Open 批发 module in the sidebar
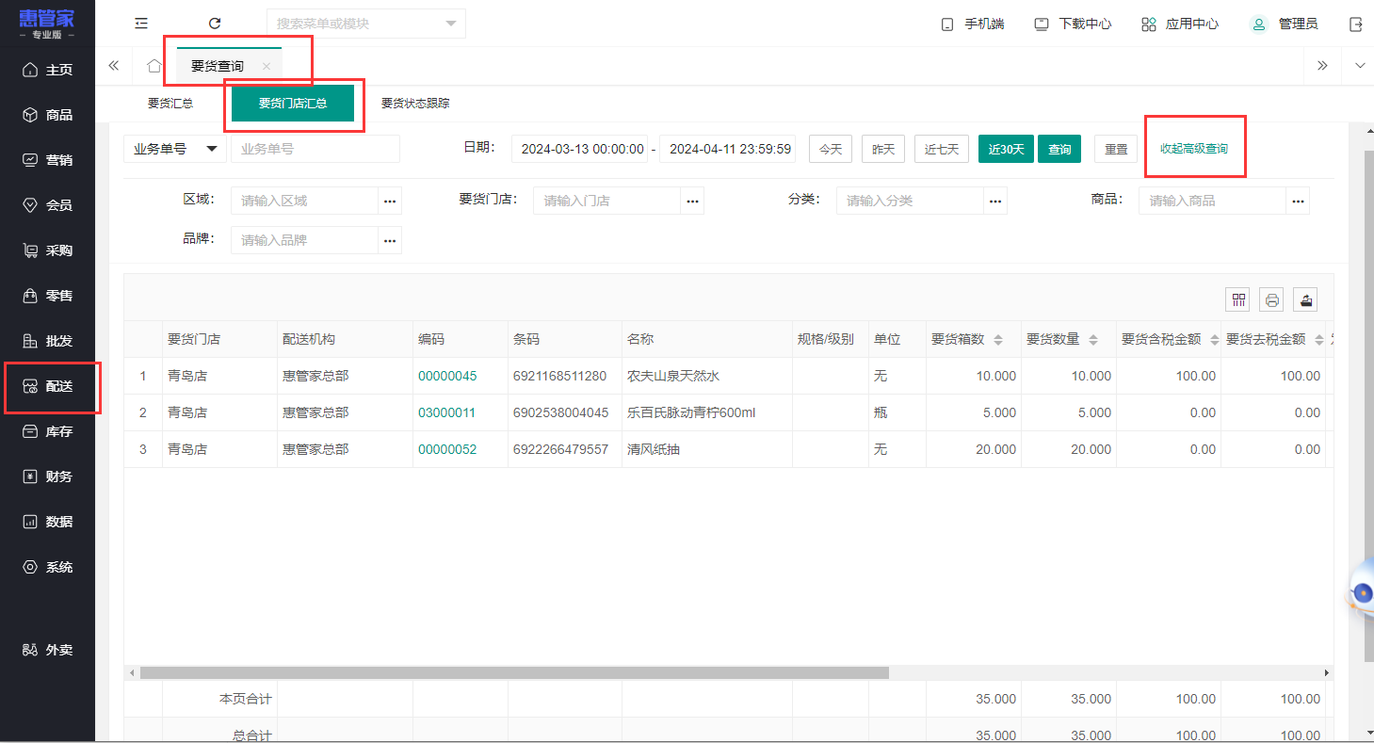 click(47, 341)
